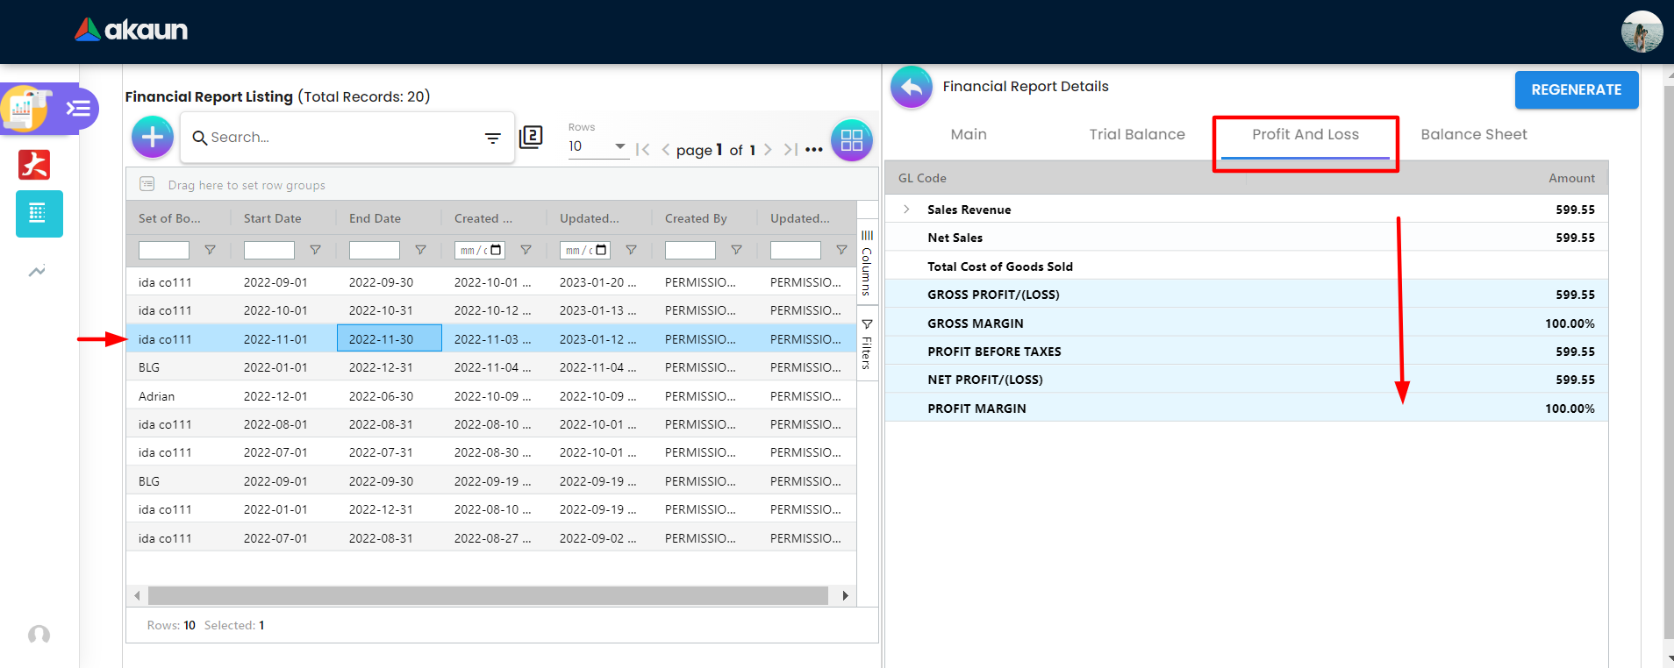
Task: Open the grid view toggle icon
Action: point(851,140)
